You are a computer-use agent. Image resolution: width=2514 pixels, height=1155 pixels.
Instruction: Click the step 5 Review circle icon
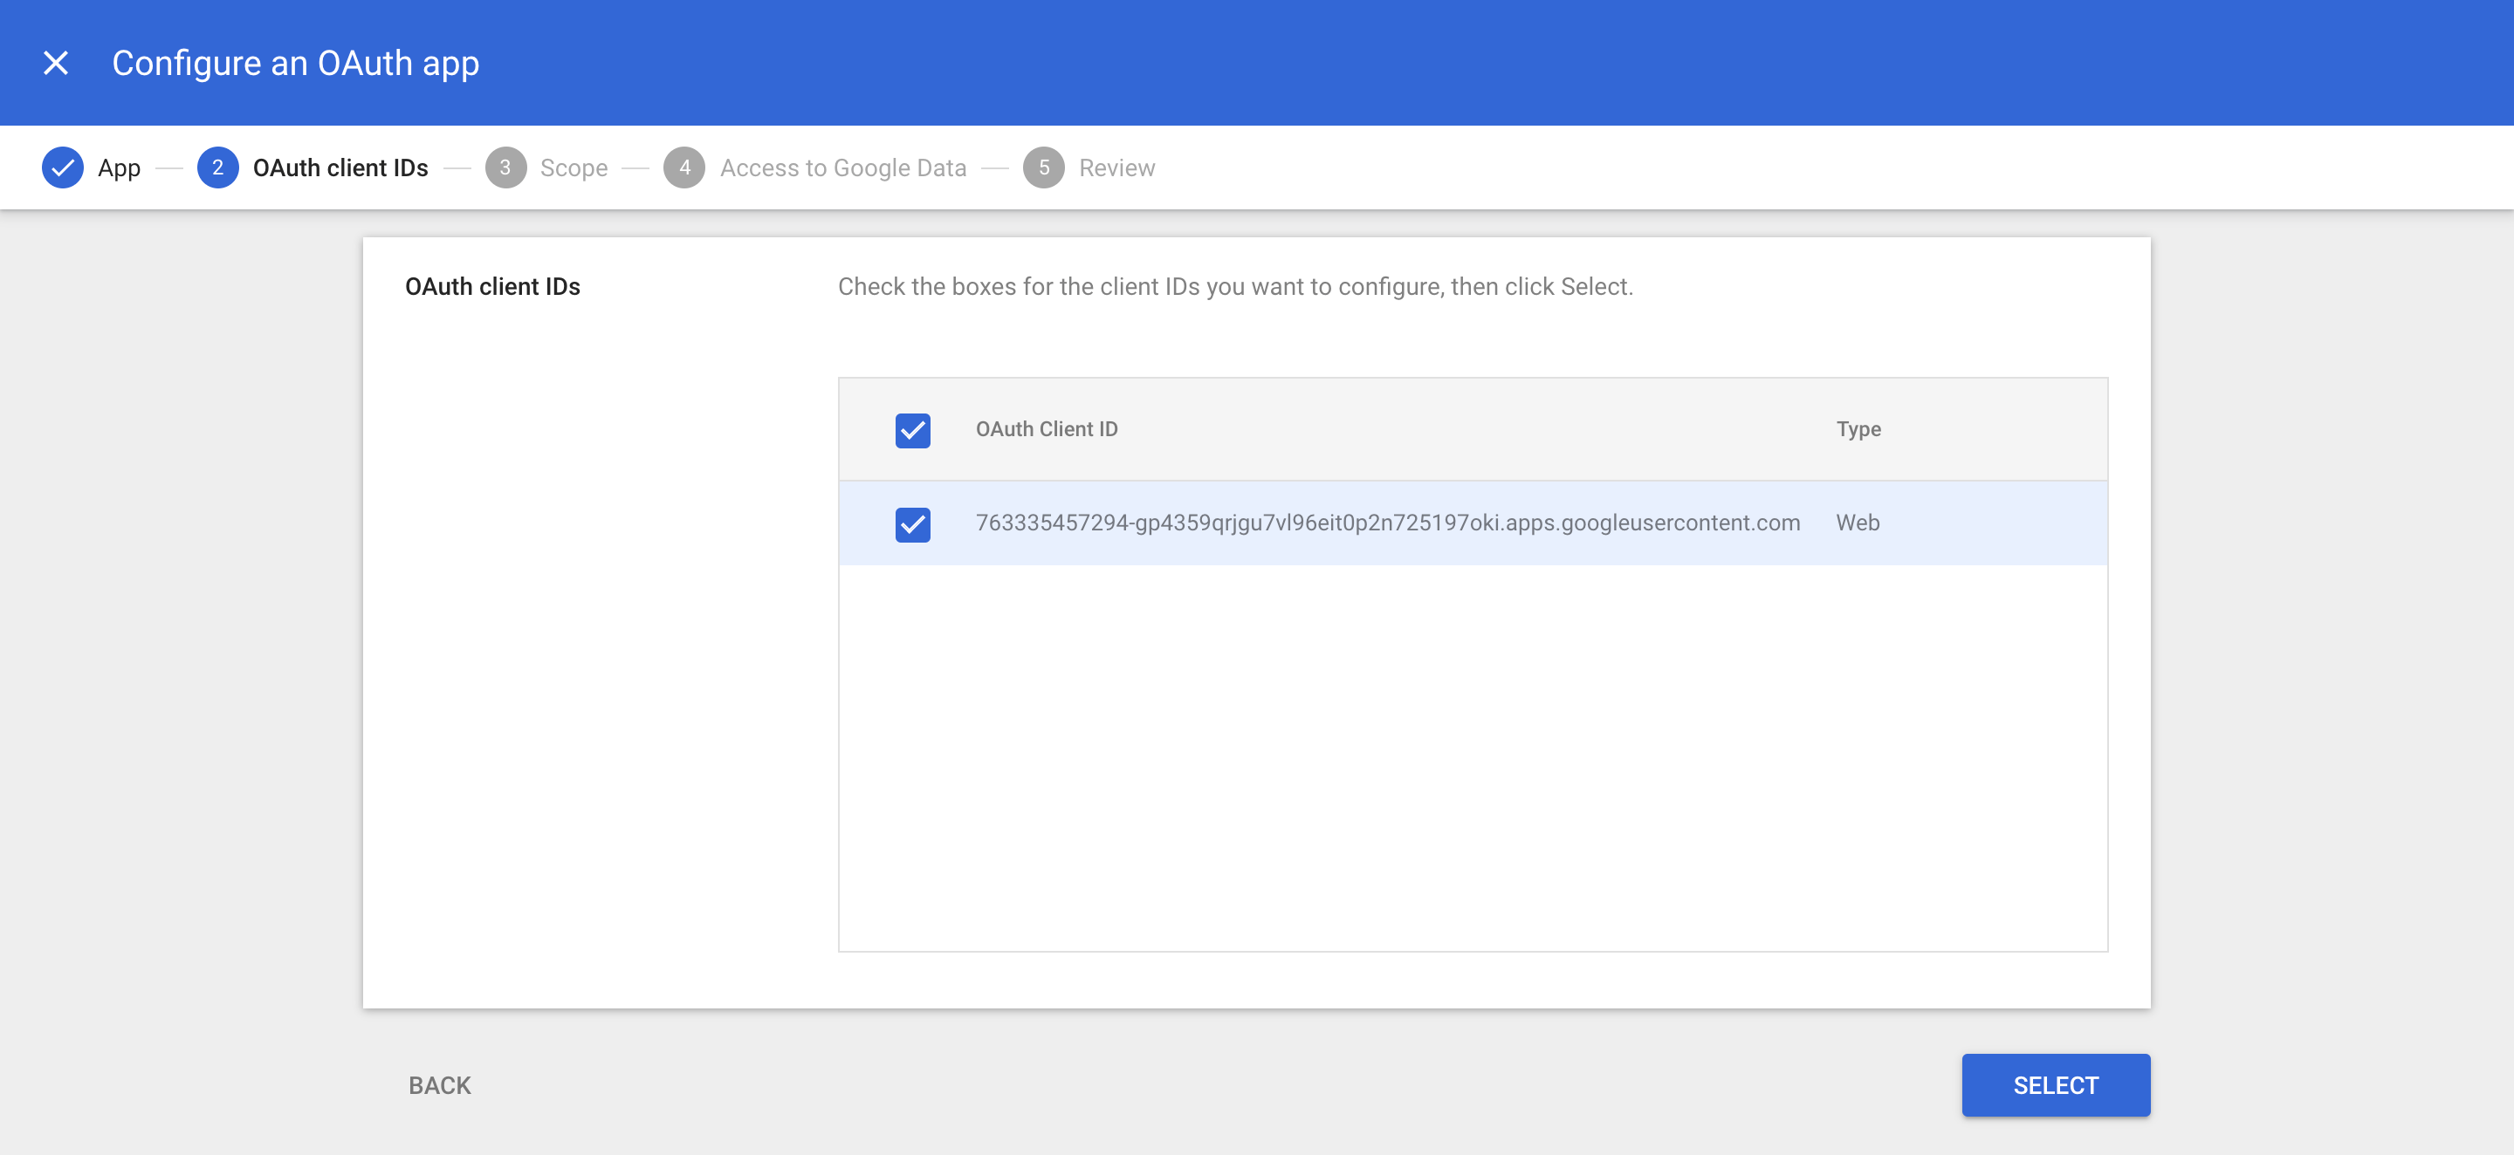click(1043, 167)
